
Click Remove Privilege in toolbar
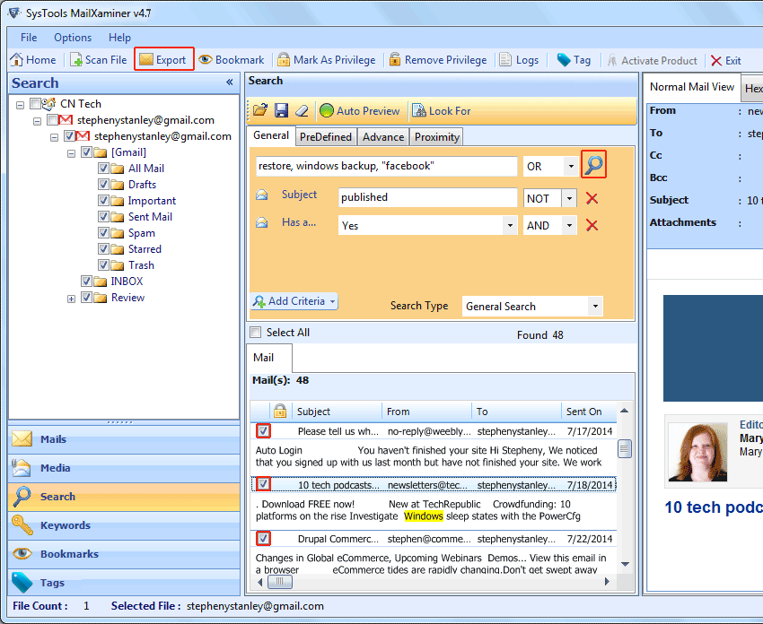(438, 60)
